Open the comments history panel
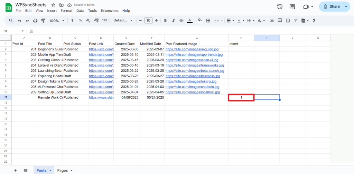354x174 pixels. tap(292, 7)
